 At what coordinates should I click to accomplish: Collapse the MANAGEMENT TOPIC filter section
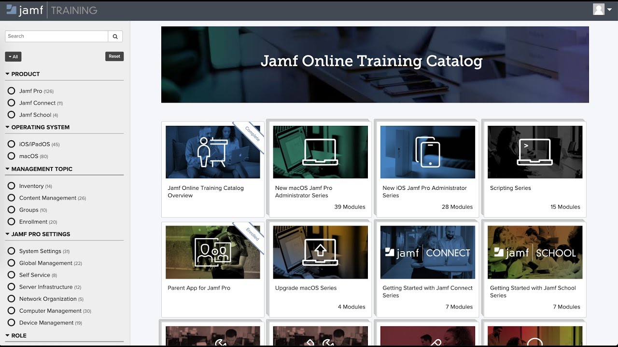(39, 169)
